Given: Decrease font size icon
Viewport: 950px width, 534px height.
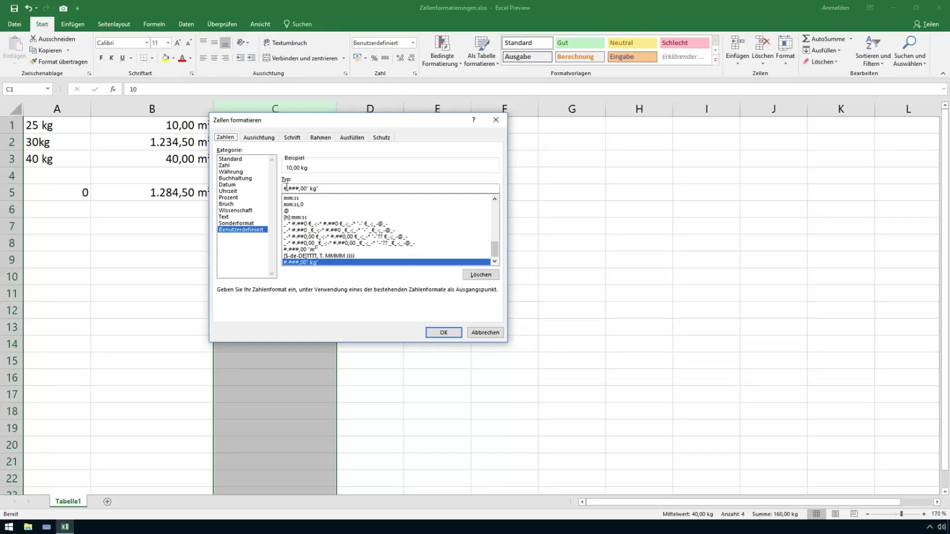Looking at the screenshot, I should [189, 43].
